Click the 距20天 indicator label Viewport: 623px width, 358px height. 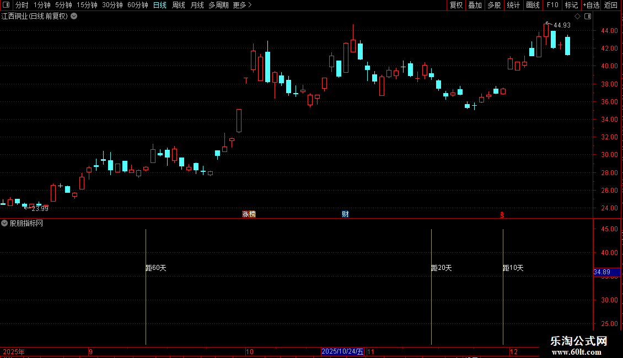(x=442, y=268)
